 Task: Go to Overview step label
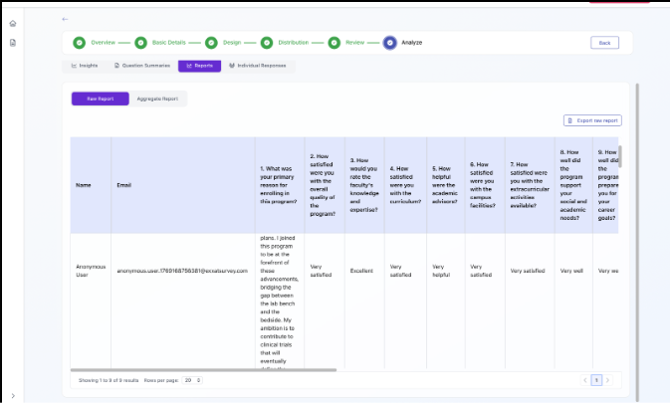click(103, 43)
